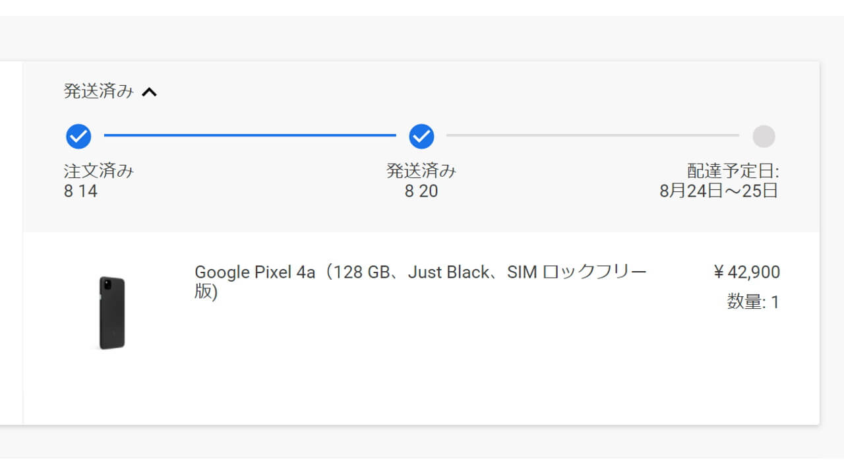Click the shipped date 8 20
The image size is (844, 475).
(x=421, y=192)
